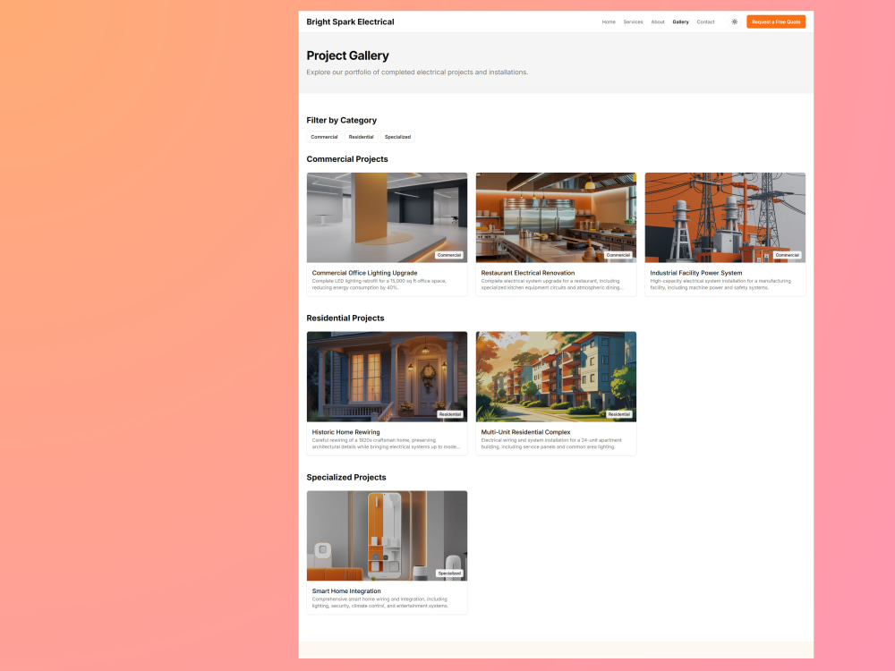
Task: Click Residential badge on multi-unit complex card
Action: 618,414
